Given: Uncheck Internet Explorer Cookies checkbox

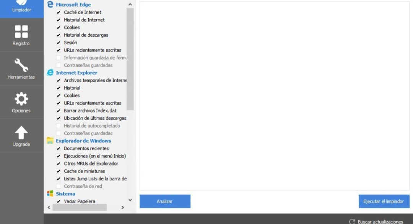Looking at the screenshot, I should tap(59, 96).
